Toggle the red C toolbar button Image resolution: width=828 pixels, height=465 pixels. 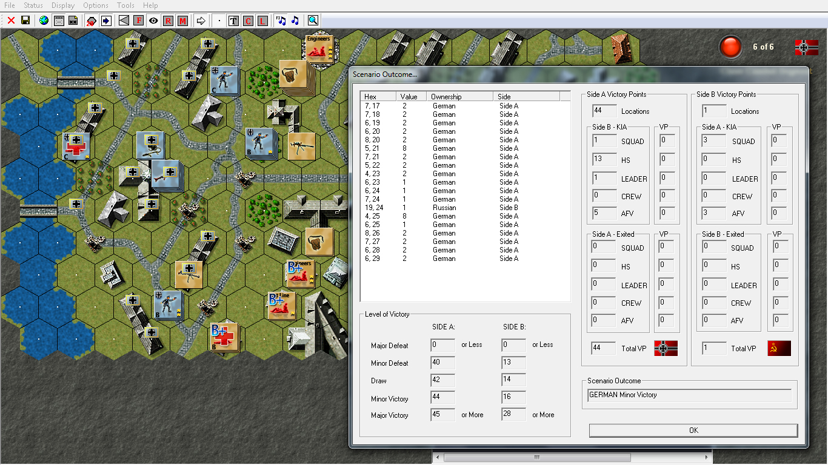(249, 21)
